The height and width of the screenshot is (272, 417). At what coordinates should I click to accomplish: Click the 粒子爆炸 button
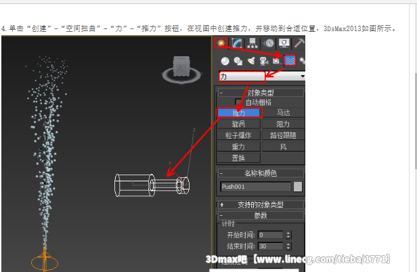239,135
